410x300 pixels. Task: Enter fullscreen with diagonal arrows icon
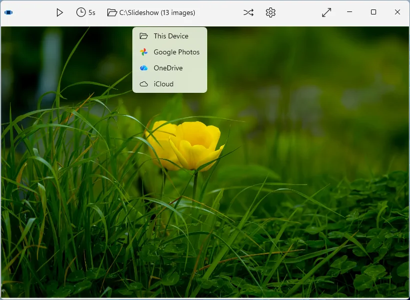click(327, 12)
